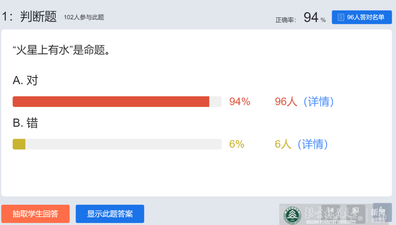The image size is (396, 225).
Task: Click the 正确率 94% accuracy figure
Action: click(311, 18)
